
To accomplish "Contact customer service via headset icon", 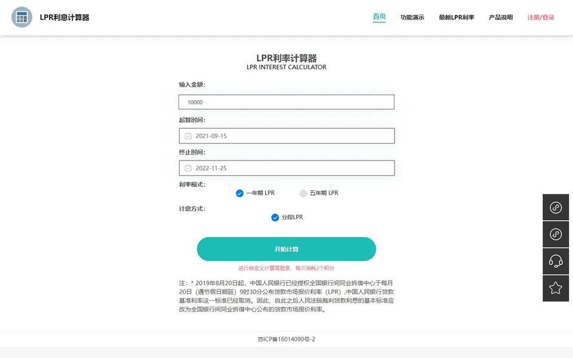I will click(556, 261).
